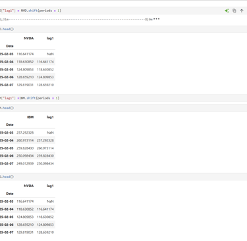Select 250.098434 in the IBM column
The width and height of the screenshot is (247, 241).
[25, 155]
